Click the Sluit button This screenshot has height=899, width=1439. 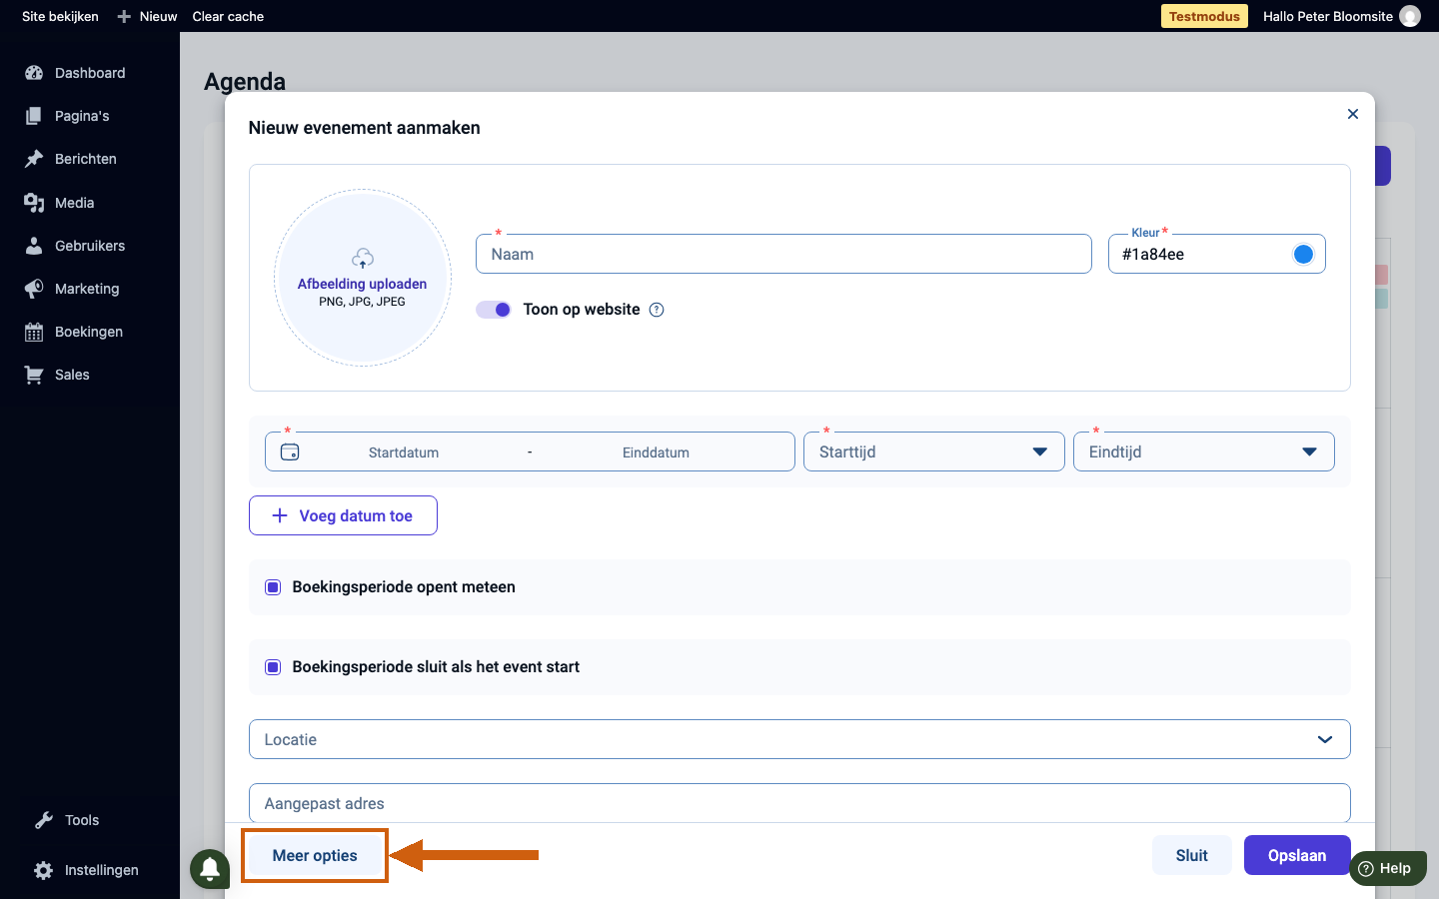[x=1191, y=855]
